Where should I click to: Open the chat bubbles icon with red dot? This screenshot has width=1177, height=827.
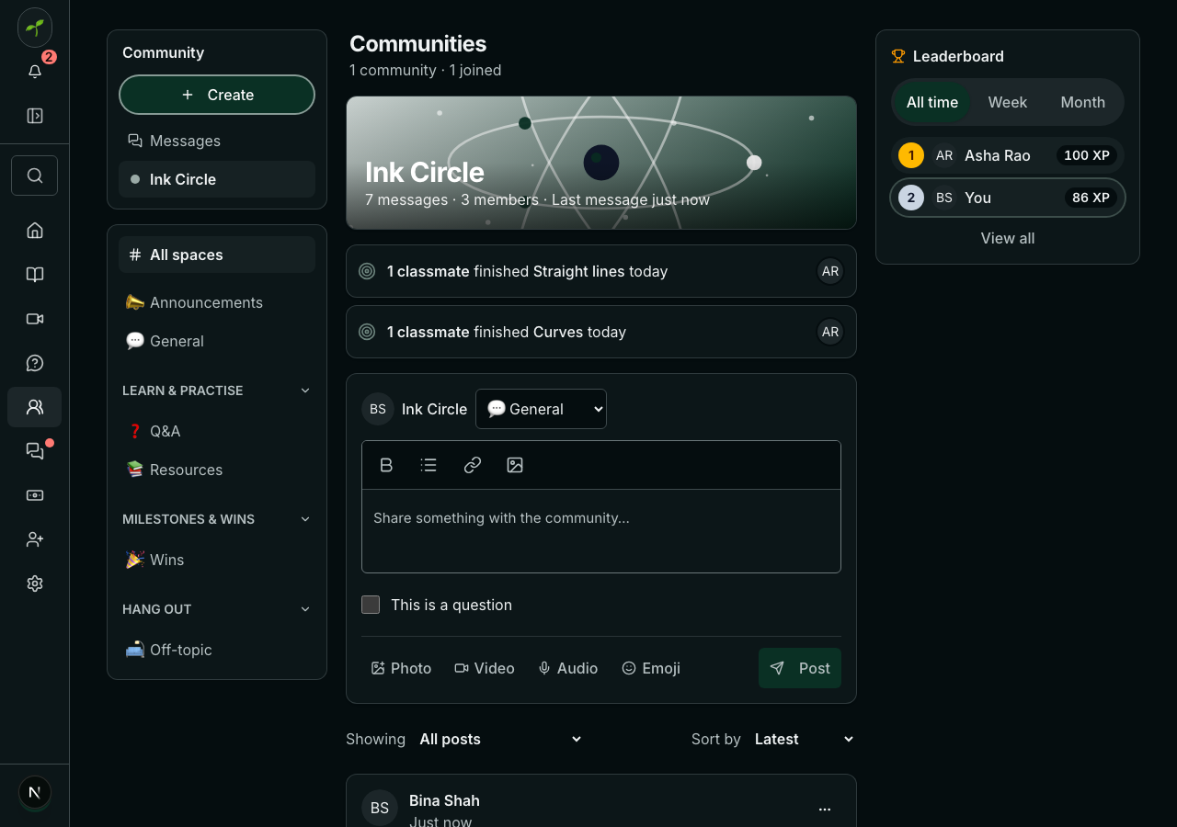pos(35,451)
